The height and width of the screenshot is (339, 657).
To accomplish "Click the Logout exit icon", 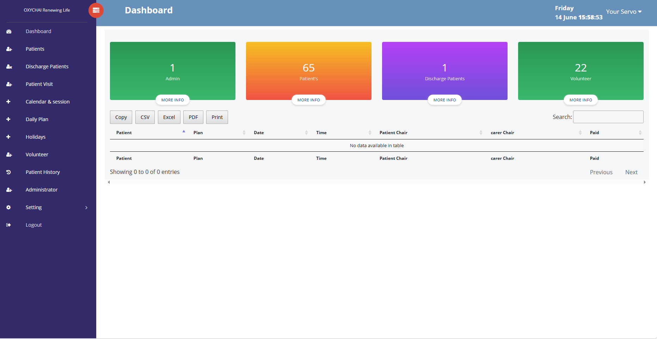I will 9,225.
